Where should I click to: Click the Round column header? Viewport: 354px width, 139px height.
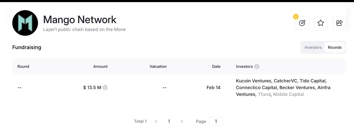[x=23, y=66]
